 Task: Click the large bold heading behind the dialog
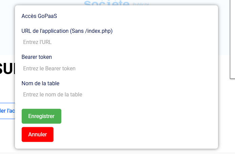7,69
